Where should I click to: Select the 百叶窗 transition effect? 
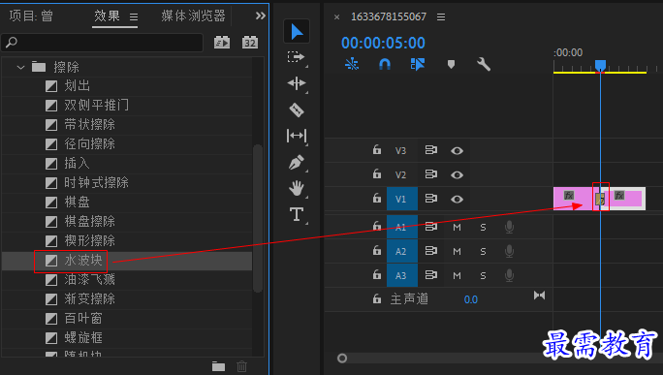83,319
